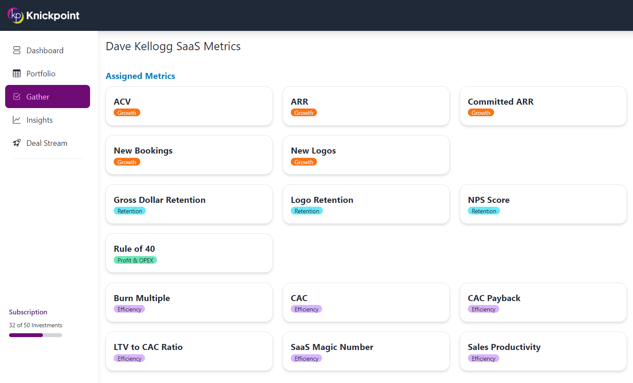
Task: Select the New Logos card
Action: [x=366, y=155]
